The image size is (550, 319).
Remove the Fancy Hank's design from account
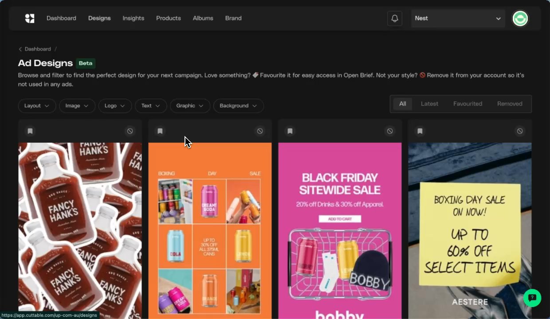pyautogui.click(x=130, y=131)
